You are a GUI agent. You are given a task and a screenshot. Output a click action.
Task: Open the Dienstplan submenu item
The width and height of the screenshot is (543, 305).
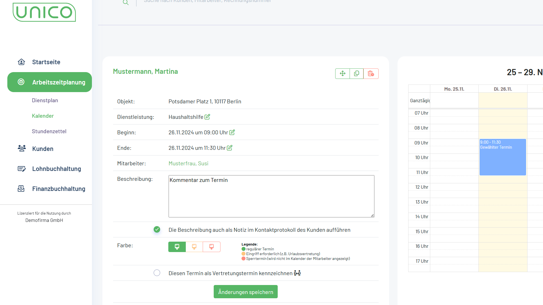45,100
